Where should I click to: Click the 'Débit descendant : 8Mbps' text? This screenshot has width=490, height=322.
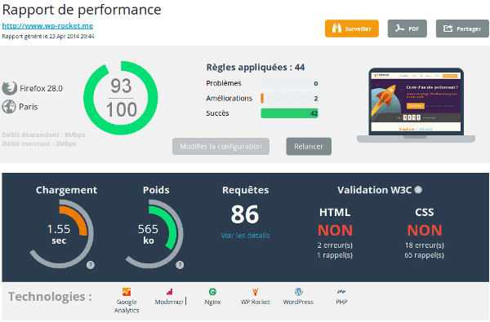coord(43,135)
